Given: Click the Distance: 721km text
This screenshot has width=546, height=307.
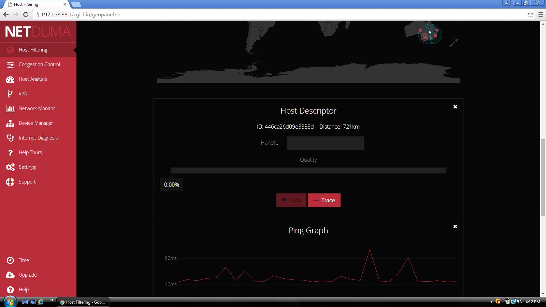Looking at the screenshot, I should click(x=340, y=127).
